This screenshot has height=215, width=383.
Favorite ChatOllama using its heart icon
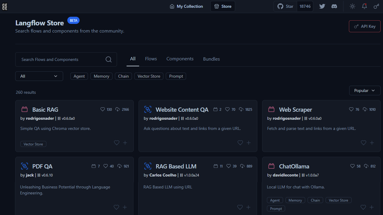[363, 207]
